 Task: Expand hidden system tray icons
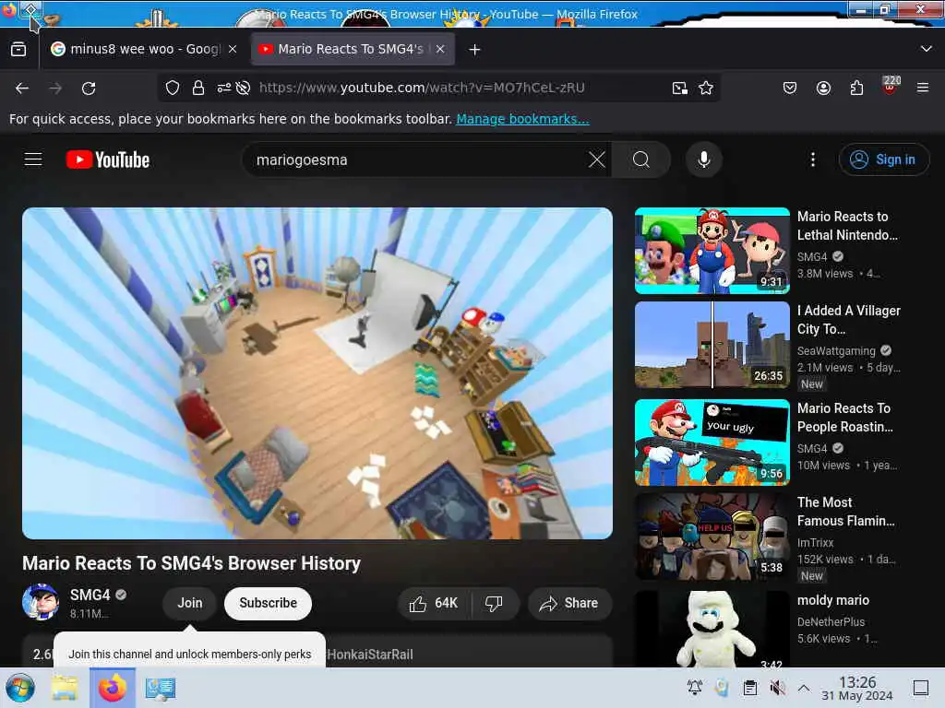804,688
